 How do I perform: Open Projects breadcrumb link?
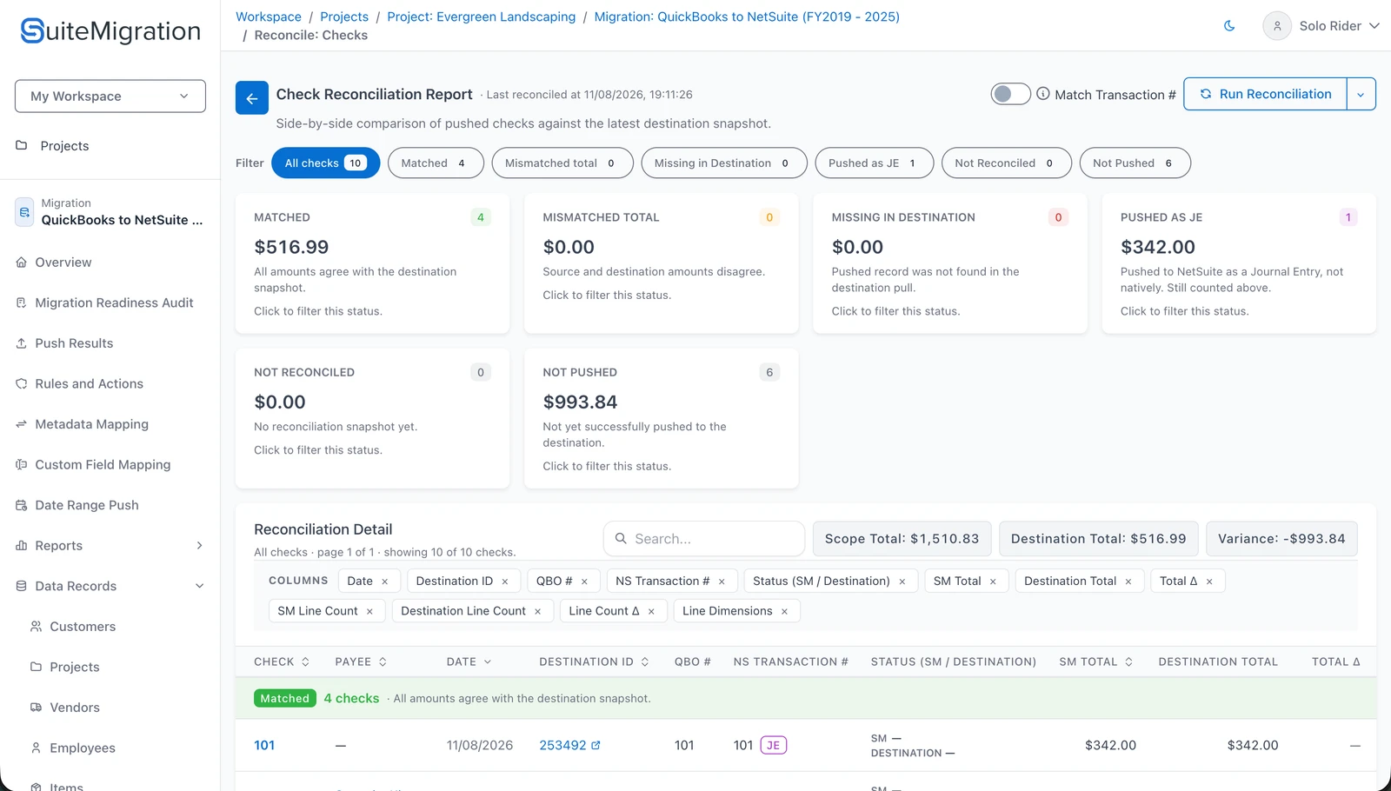coord(344,17)
